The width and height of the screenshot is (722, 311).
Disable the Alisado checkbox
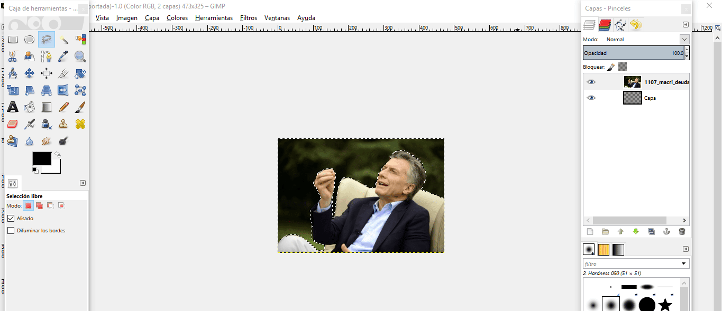click(11, 218)
